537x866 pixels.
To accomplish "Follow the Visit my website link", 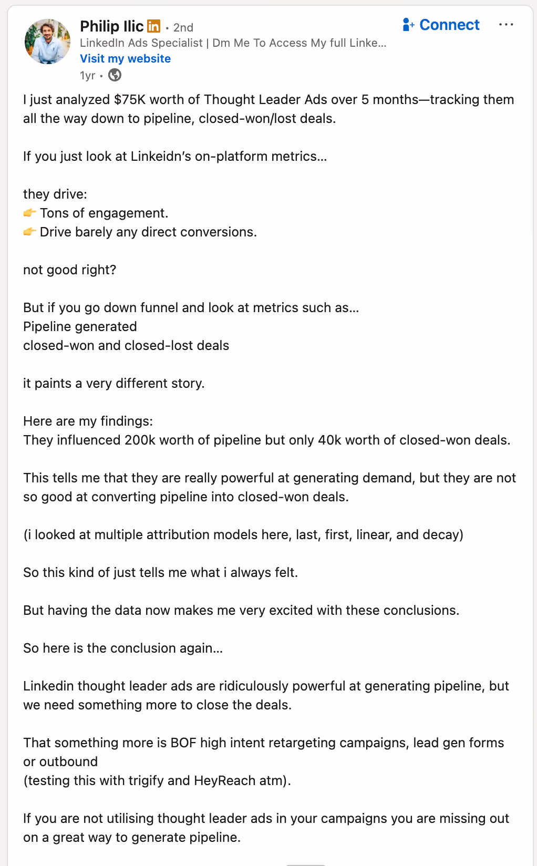I will tap(125, 58).
